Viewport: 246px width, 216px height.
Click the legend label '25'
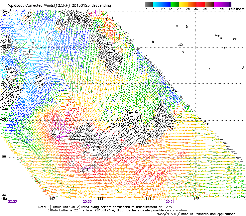(x=188, y=9)
